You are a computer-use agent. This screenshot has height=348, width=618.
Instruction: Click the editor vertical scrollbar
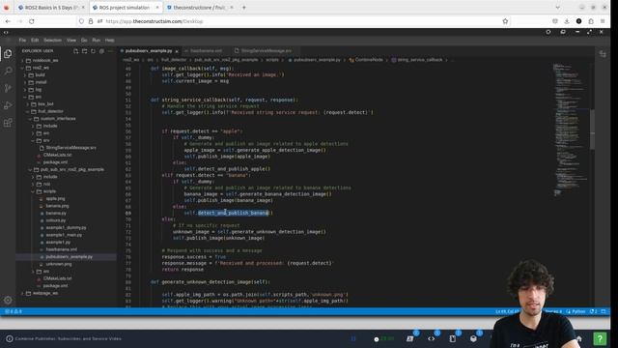click(x=592, y=130)
